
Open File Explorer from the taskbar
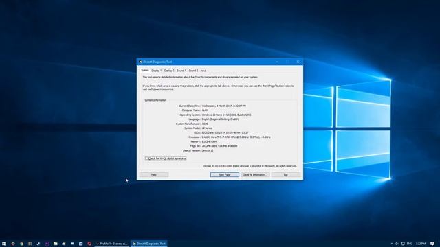tap(55, 244)
